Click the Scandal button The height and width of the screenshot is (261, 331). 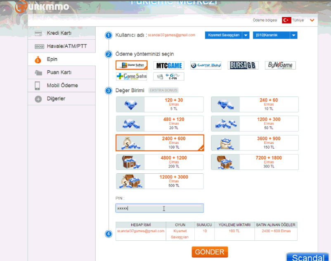pyautogui.click(x=308, y=257)
